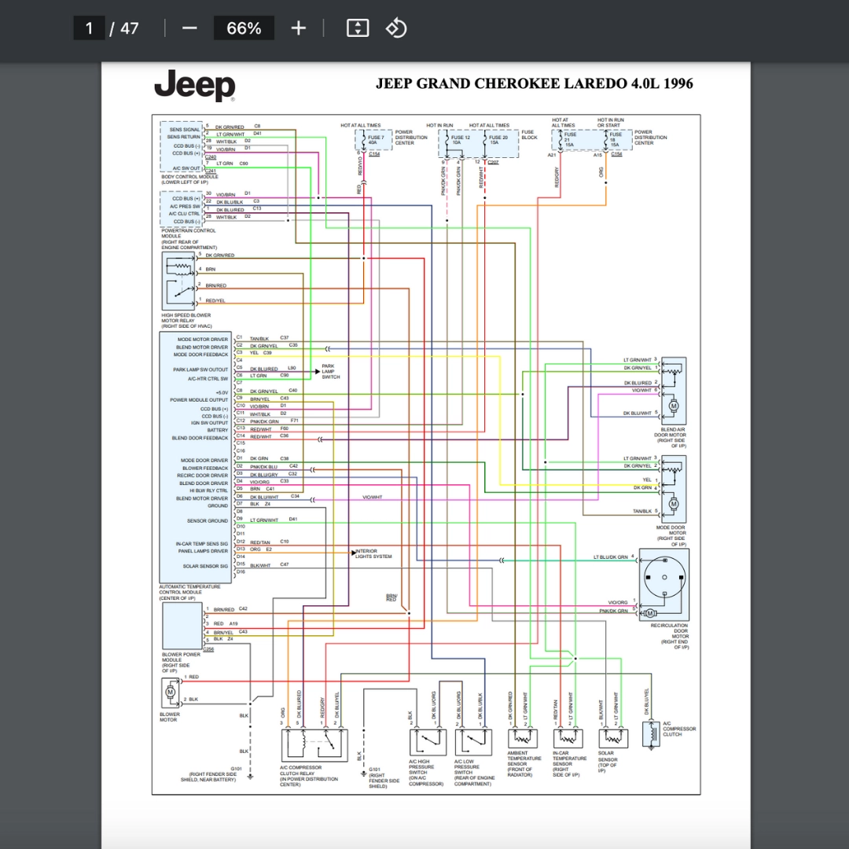This screenshot has width=849, height=849.
Task: Click the zoom in plus button
Action: 299,28
